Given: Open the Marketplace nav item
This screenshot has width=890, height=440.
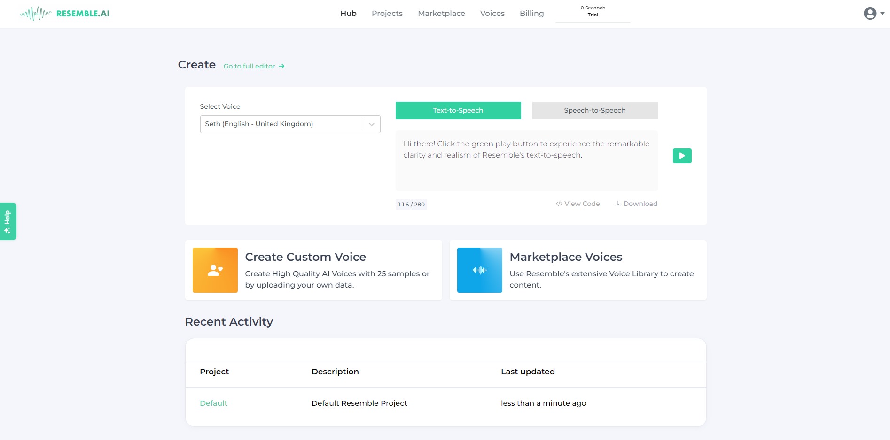Looking at the screenshot, I should 441,13.
